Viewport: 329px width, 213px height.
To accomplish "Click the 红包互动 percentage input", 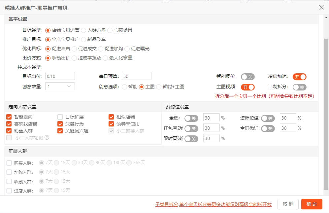I will click(212, 128).
